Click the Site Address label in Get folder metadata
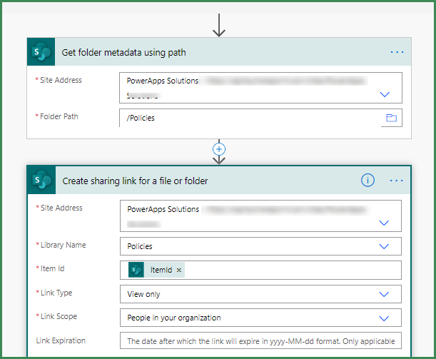The height and width of the screenshot is (359, 436). [x=61, y=80]
